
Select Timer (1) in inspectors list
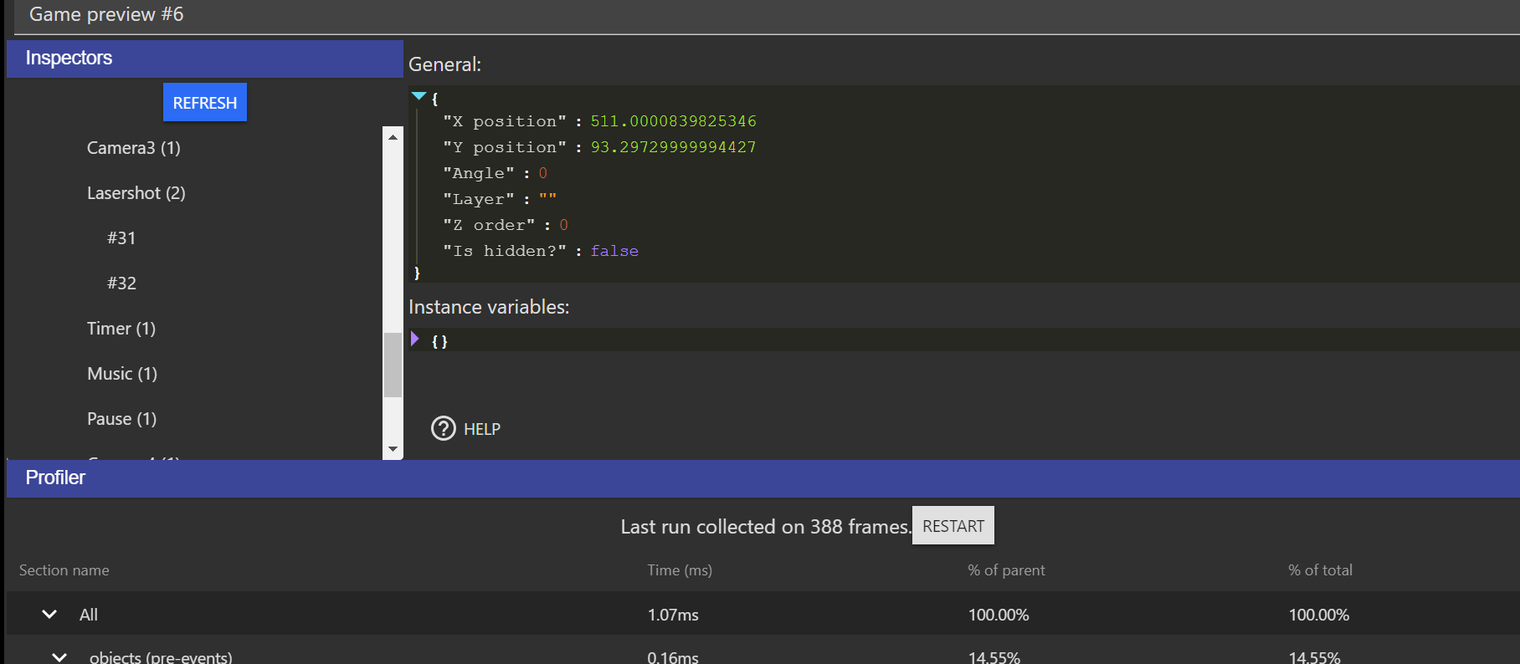[121, 329]
